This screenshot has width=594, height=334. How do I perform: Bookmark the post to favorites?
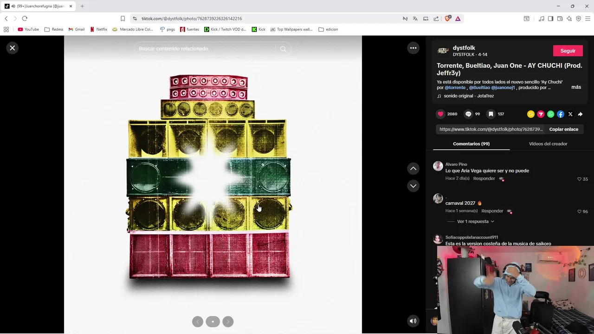click(x=491, y=114)
